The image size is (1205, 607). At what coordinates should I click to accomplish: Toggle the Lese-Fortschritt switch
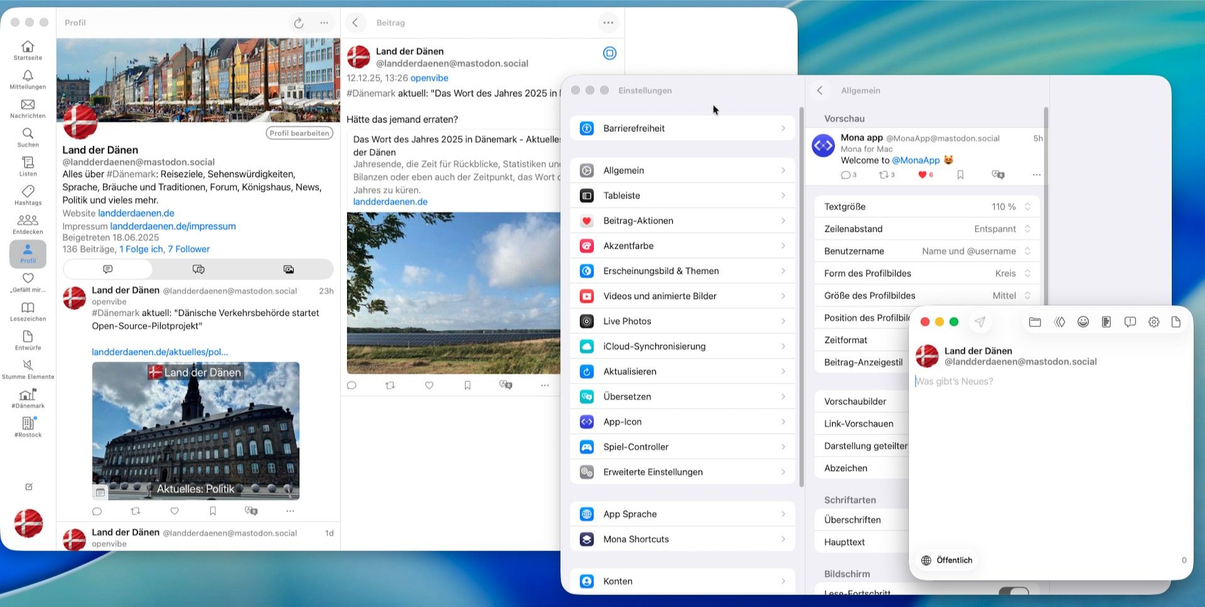pyautogui.click(x=1013, y=592)
